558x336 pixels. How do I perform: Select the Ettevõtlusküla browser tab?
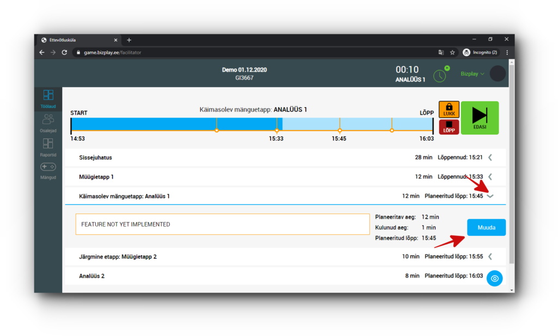point(76,40)
